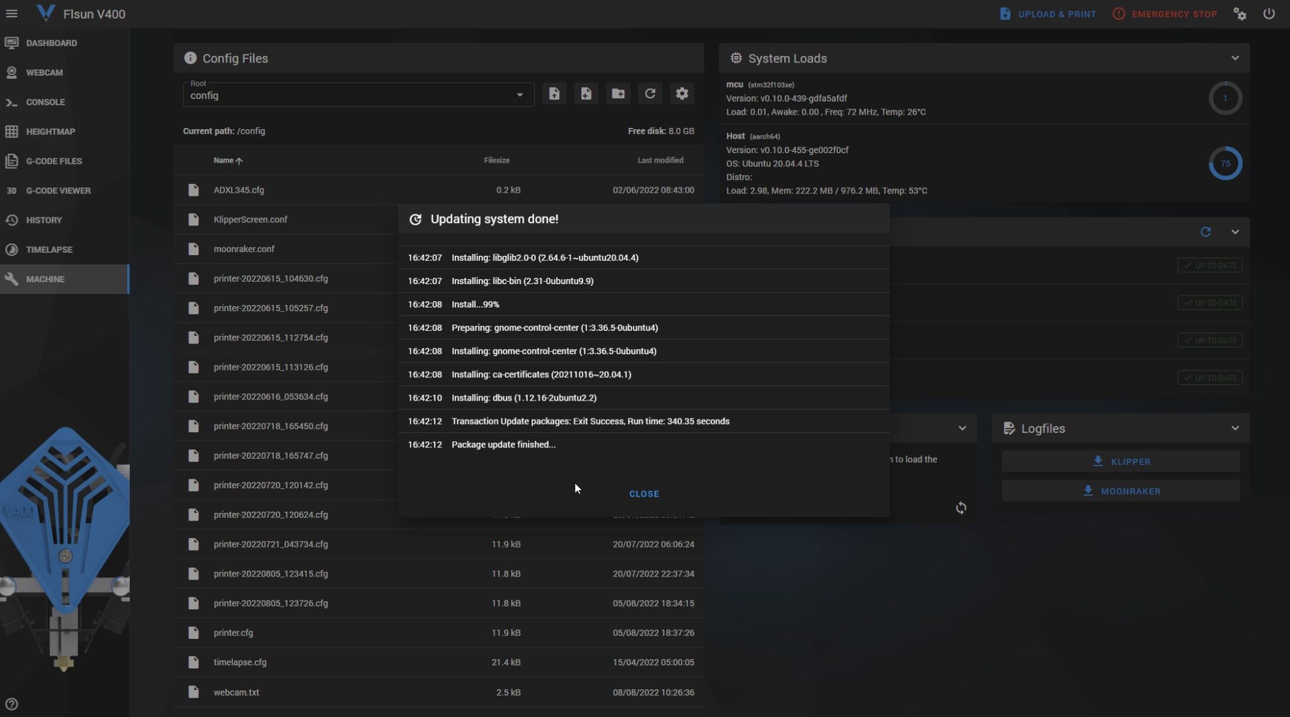Go to the Heightmap page
1290x717 pixels.
[x=50, y=132]
